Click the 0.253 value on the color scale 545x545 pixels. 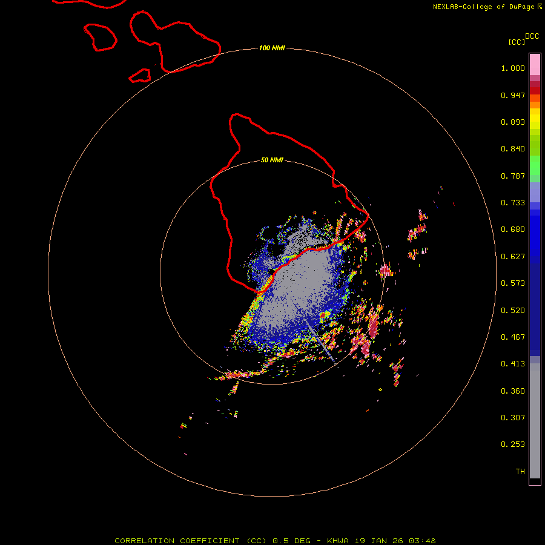point(513,444)
